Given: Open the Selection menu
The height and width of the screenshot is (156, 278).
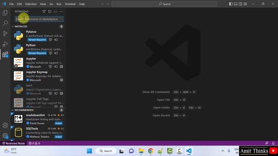Looking at the screenshot, I should pos(31,4).
